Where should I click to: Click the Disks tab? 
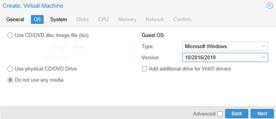pyautogui.click(x=83, y=19)
